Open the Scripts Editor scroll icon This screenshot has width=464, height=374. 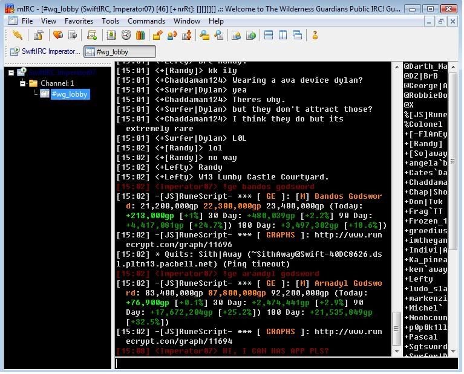click(92, 35)
